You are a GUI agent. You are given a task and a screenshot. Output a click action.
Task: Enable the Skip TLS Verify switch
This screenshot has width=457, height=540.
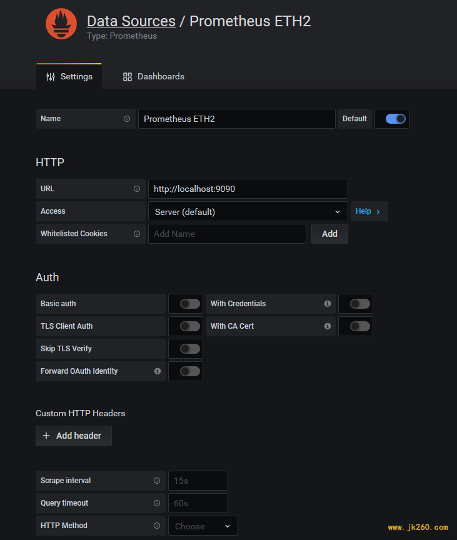(x=190, y=349)
